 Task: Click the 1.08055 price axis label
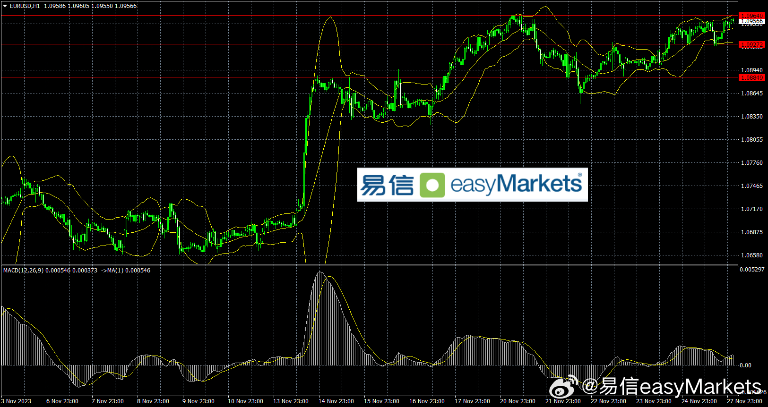click(x=751, y=140)
